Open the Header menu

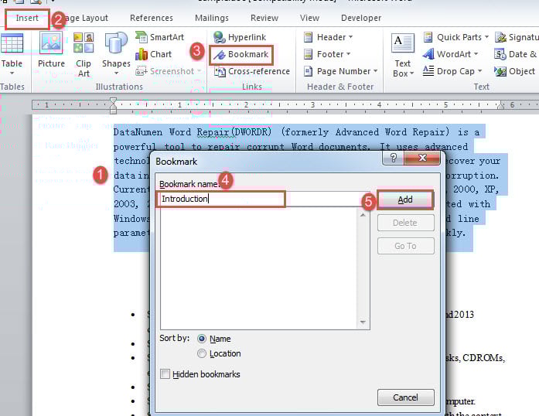click(x=329, y=37)
